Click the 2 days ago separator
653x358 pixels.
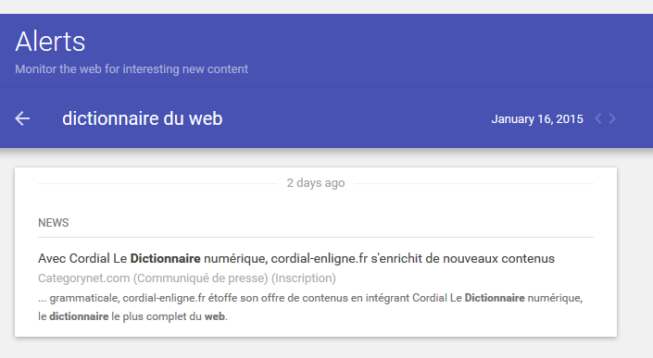coord(316,183)
